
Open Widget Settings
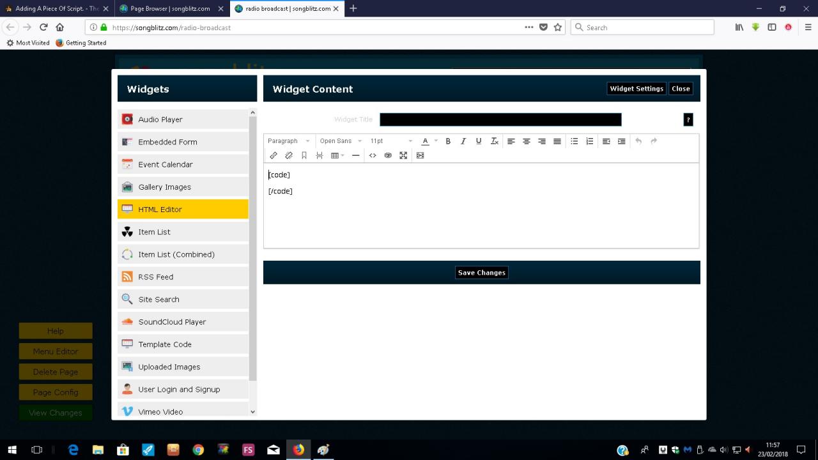(637, 89)
